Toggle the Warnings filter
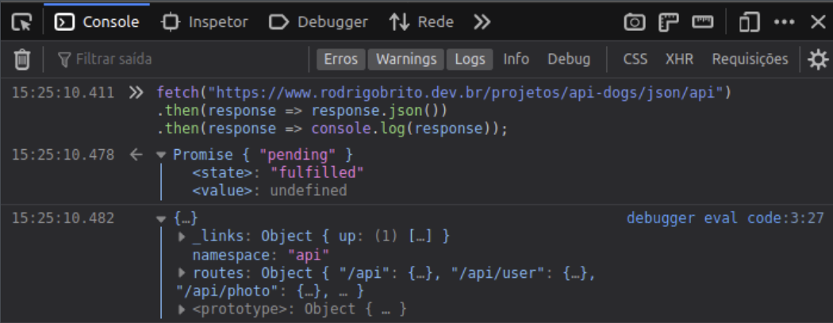The height and width of the screenshot is (323, 833). 406,59
